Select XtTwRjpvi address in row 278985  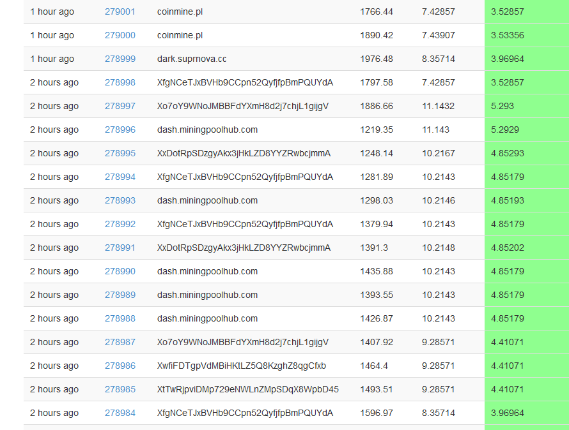tap(248, 389)
